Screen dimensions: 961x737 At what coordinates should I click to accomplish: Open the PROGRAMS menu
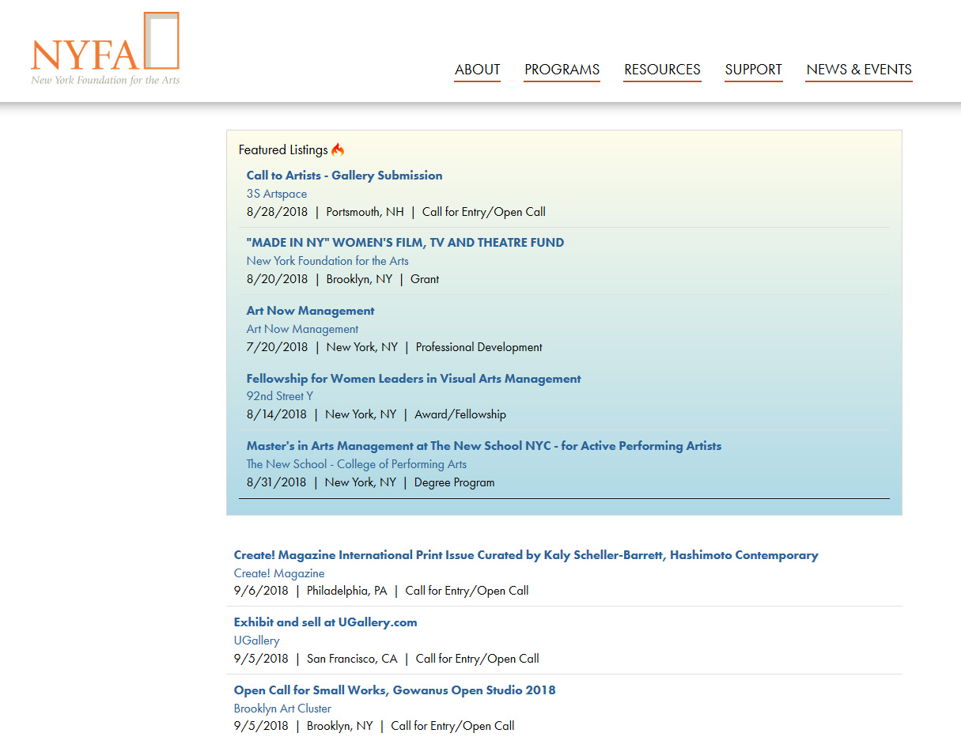click(x=562, y=70)
